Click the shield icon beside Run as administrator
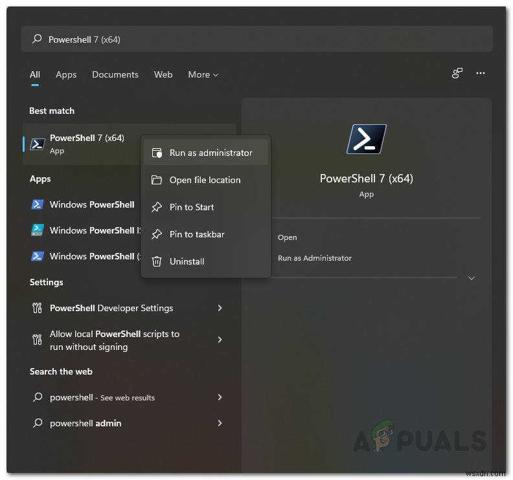The height and width of the screenshot is (480, 513). (157, 153)
